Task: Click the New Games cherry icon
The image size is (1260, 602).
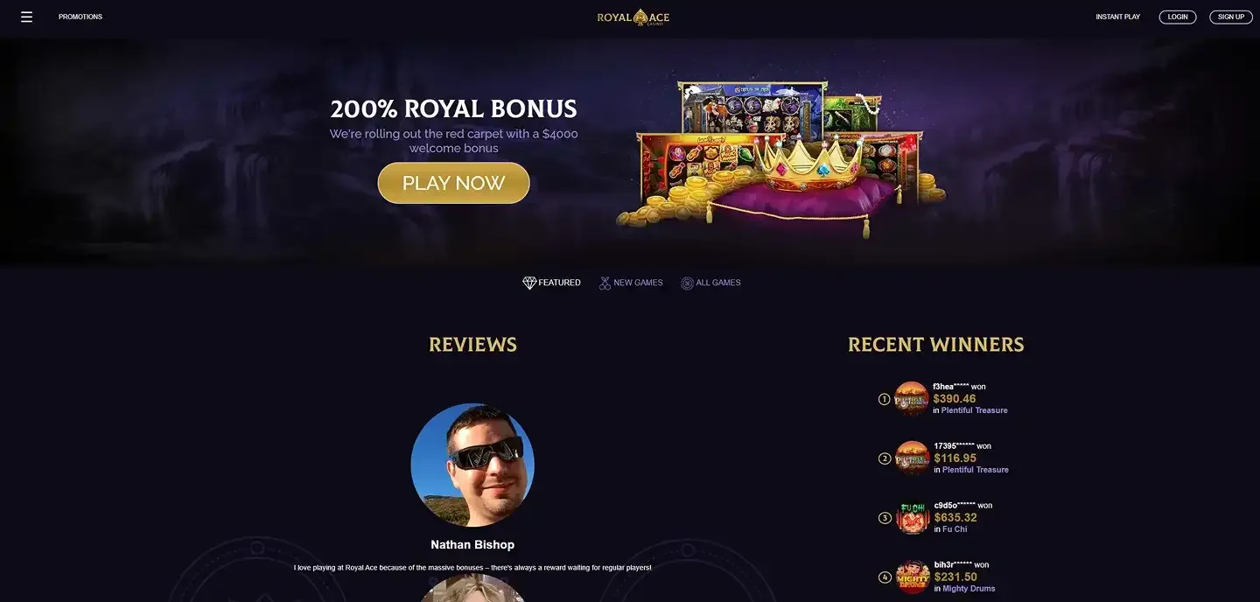Action: tap(605, 283)
